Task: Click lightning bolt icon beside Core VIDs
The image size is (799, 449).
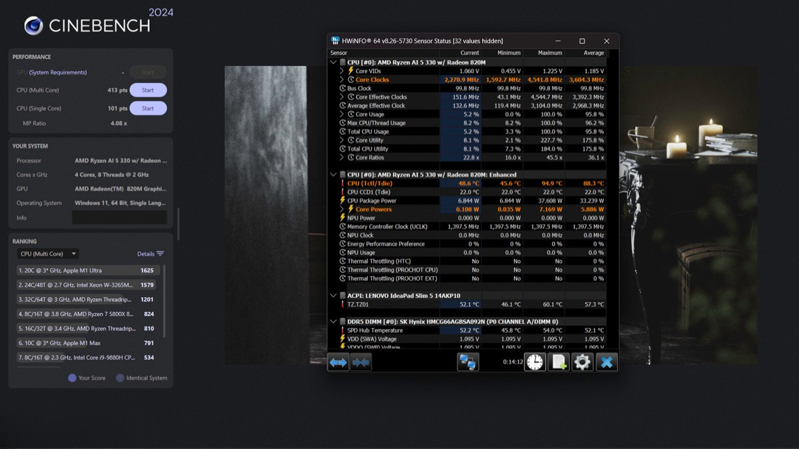Action: coord(351,71)
